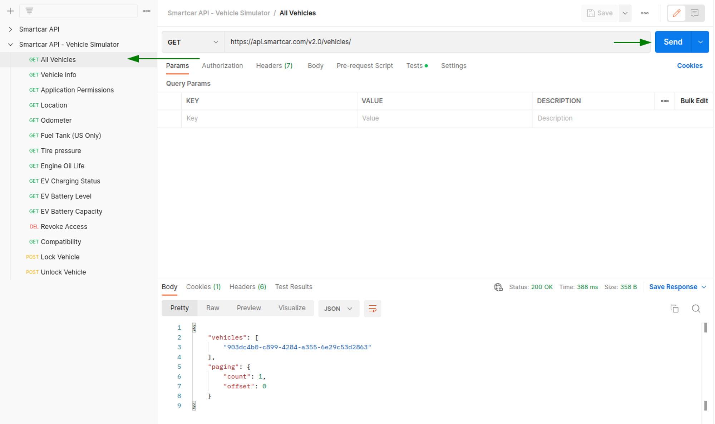Click the vehicle ID string in response
This screenshot has height=424, width=715.
(297, 347)
